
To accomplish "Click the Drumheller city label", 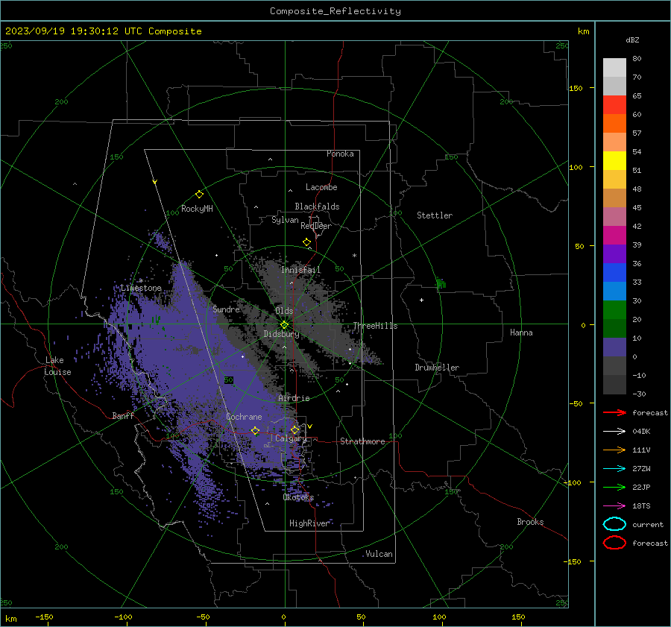I will point(437,368).
